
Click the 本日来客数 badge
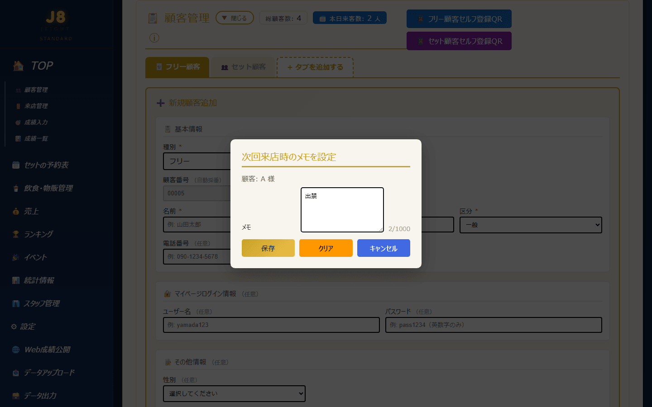coord(350,18)
